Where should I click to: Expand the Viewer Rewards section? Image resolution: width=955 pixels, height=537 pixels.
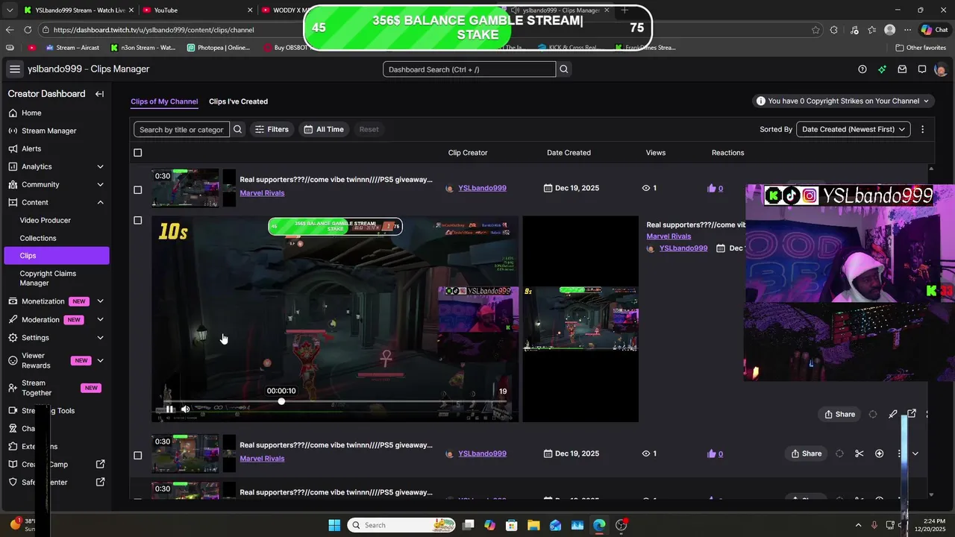(x=100, y=361)
